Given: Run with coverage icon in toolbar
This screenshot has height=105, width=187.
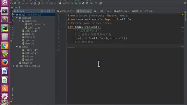Looking at the screenshot, I should (79, 3).
